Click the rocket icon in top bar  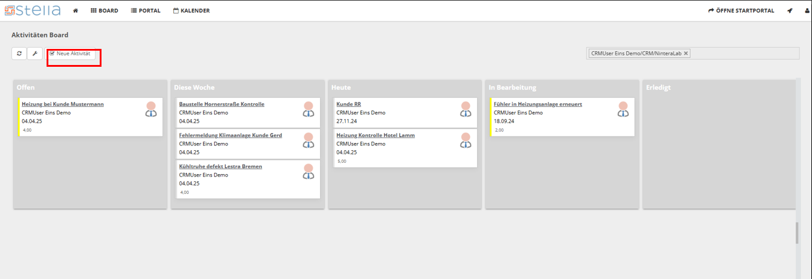[790, 11]
